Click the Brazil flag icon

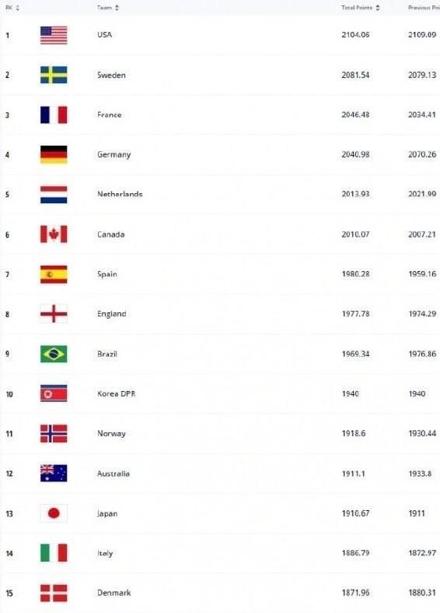click(54, 354)
